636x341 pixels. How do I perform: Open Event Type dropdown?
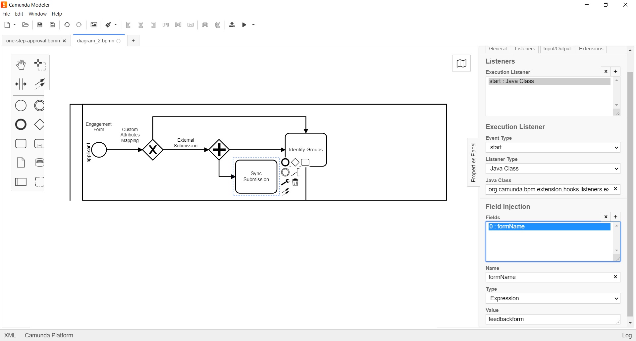coord(553,147)
